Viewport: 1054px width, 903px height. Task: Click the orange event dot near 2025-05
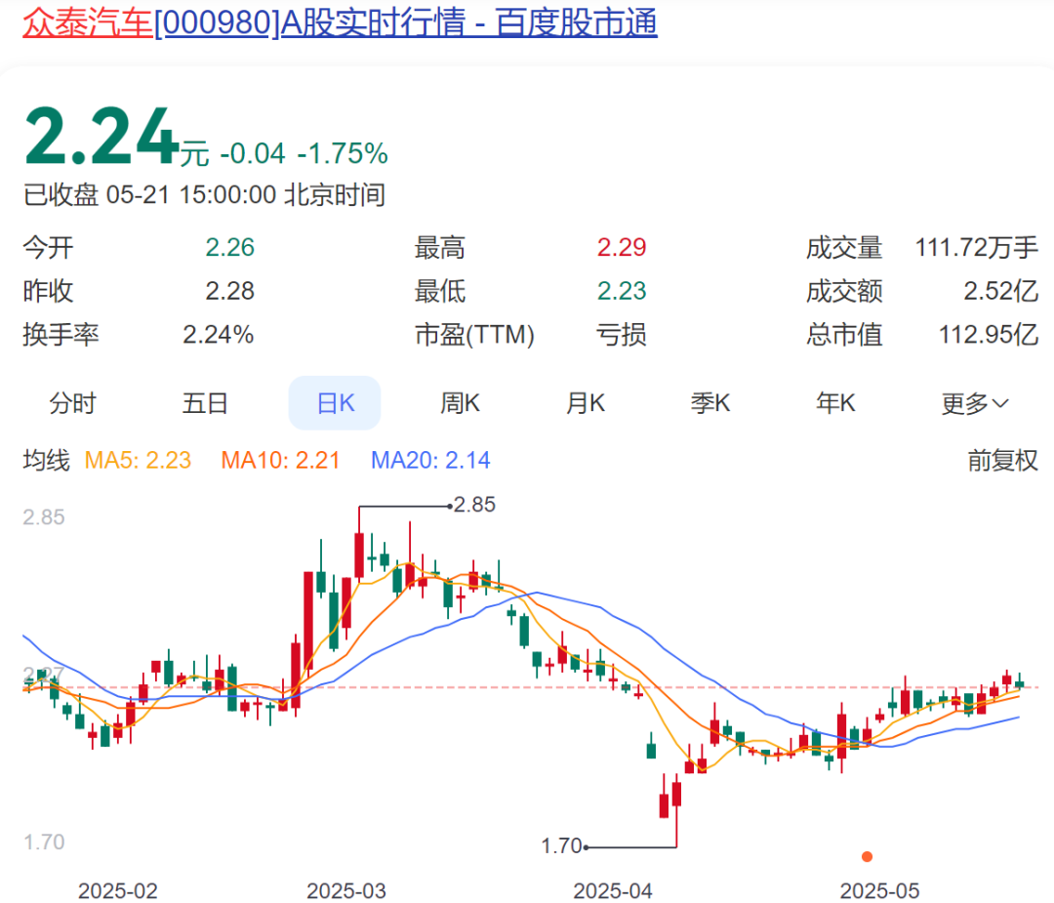868,856
